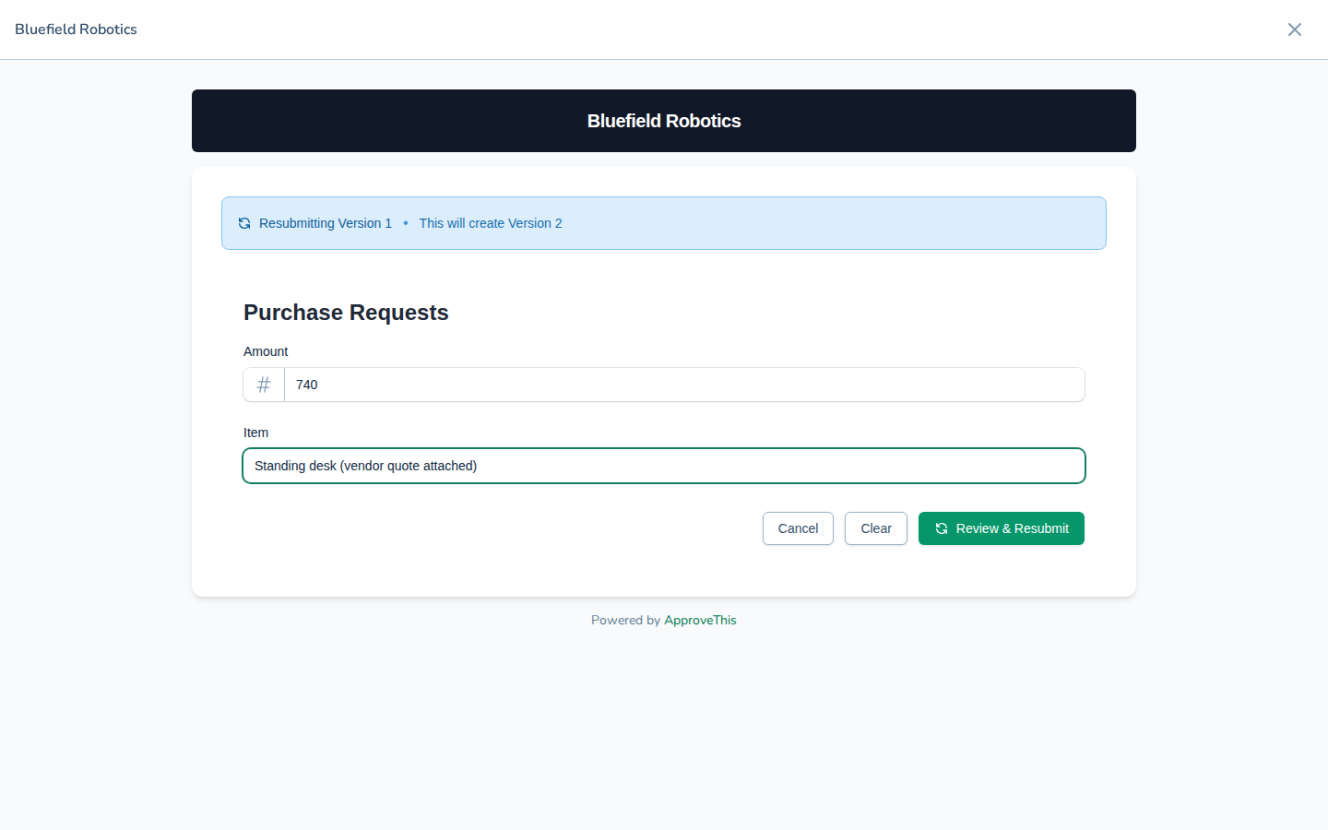1328x830 pixels.
Task: Click the Bluefield Robotics title in the top bar
Action: pyautogui.click(x=76, y=30)
